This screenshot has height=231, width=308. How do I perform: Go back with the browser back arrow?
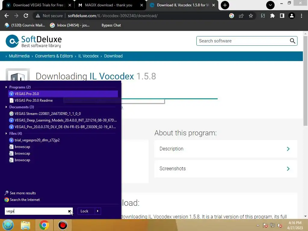coord(7,16)
